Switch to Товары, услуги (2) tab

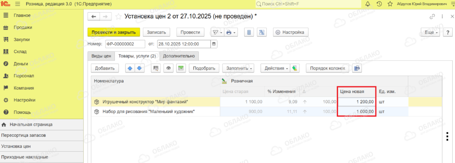tap(136, 56)
